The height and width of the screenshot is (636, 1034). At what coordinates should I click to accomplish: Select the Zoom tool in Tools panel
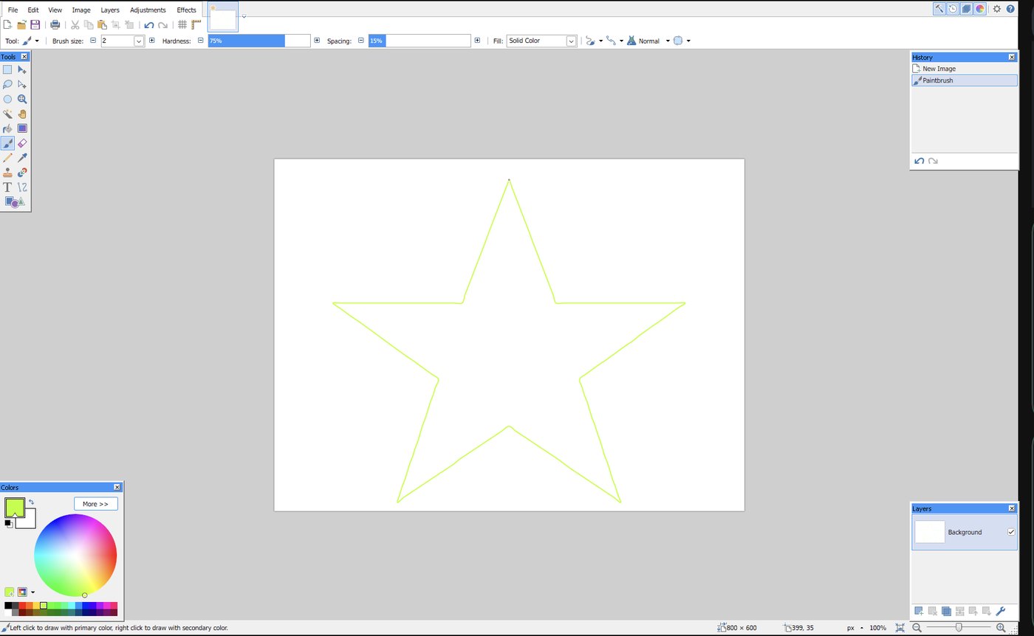(22, 99)
